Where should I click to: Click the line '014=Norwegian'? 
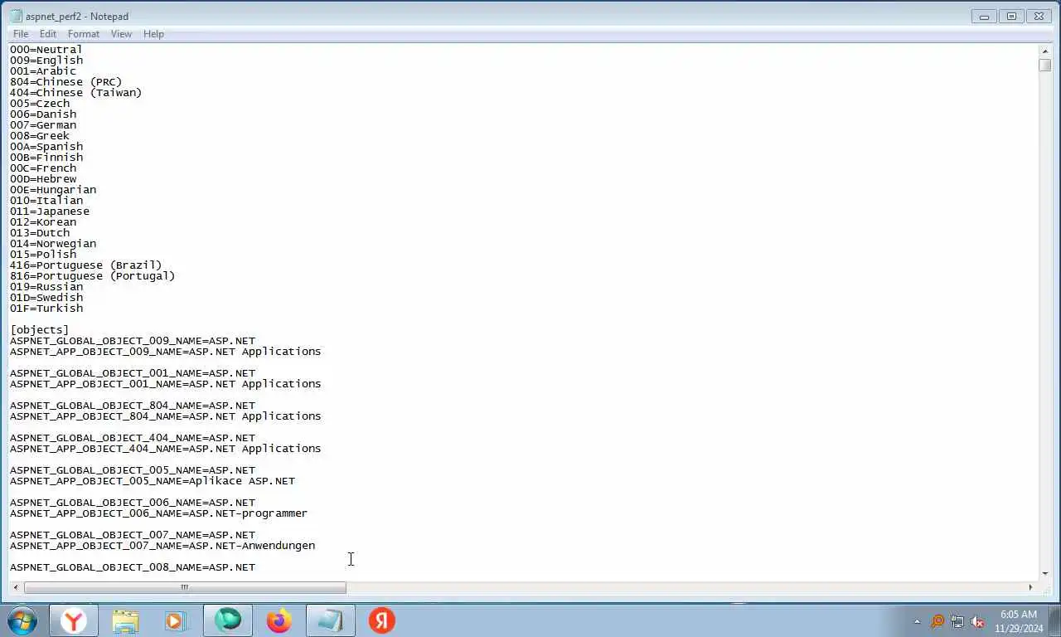[x=53, y=244]
